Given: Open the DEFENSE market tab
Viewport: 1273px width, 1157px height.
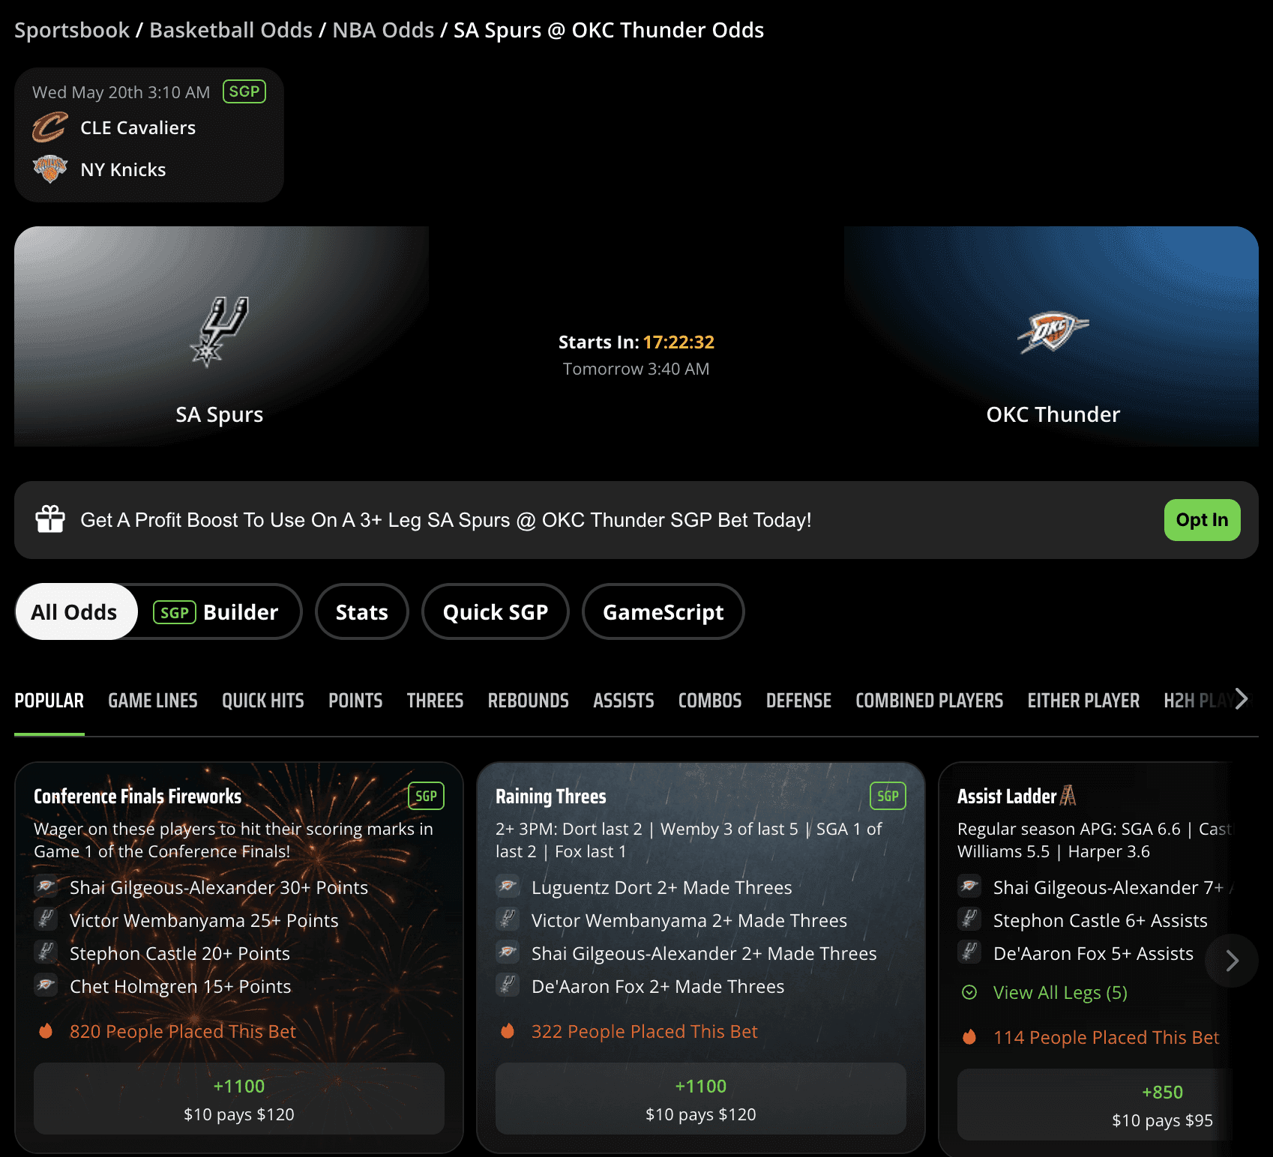Looking at the screenshot, I should pos(798,701).
